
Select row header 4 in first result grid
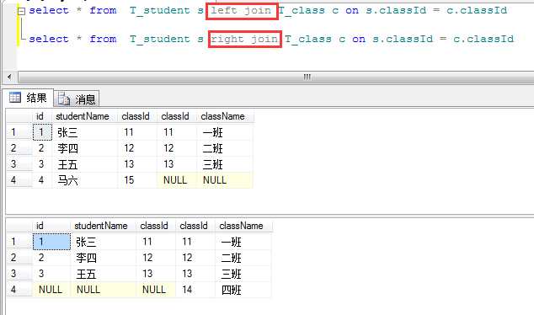pos(19,180)
